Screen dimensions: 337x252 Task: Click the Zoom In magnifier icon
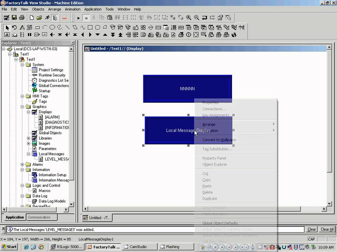[189, 17]
